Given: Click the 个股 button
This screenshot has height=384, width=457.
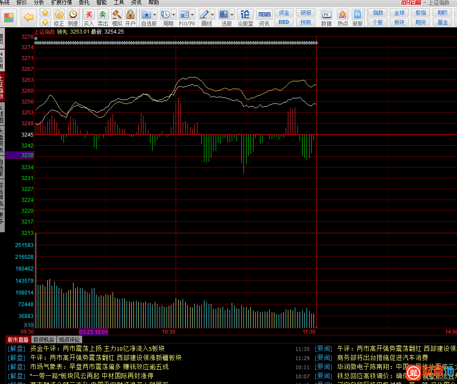Looking at the screenshot, I should (378, 22).
